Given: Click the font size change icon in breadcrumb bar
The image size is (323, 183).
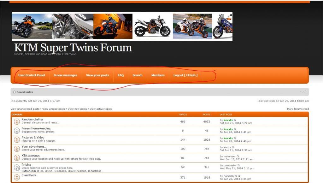Looking at the screenshot, I should (x=303, y=91).
